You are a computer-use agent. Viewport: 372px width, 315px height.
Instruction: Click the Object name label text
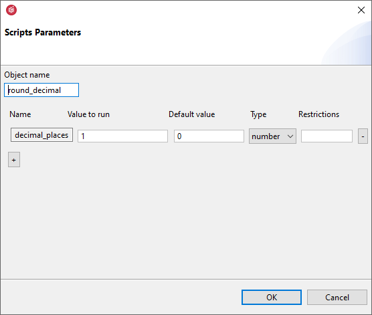[27, 75]
